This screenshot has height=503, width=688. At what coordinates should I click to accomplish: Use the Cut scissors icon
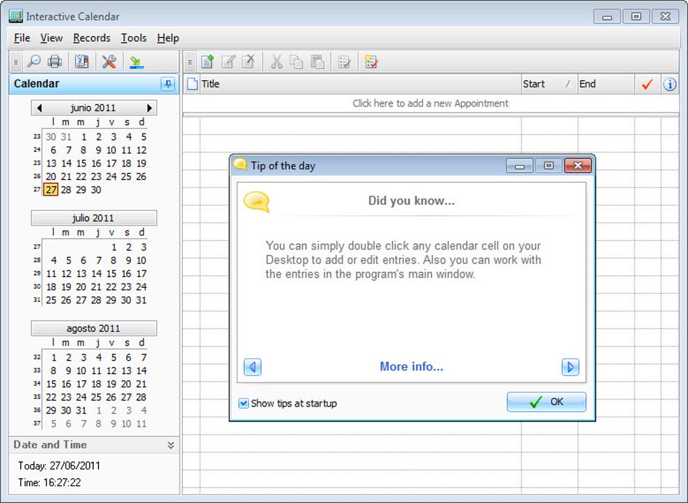tap(277, 61)
